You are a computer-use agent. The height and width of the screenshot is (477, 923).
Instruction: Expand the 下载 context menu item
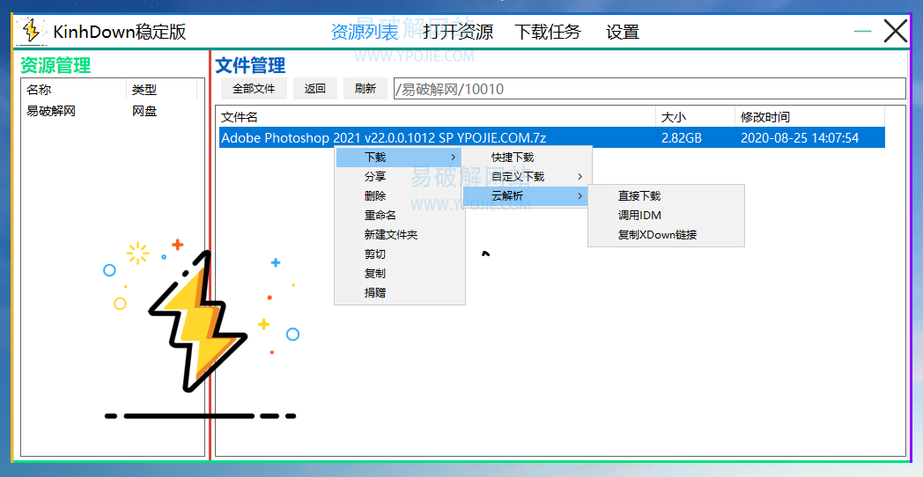click(x=399, y=157)
